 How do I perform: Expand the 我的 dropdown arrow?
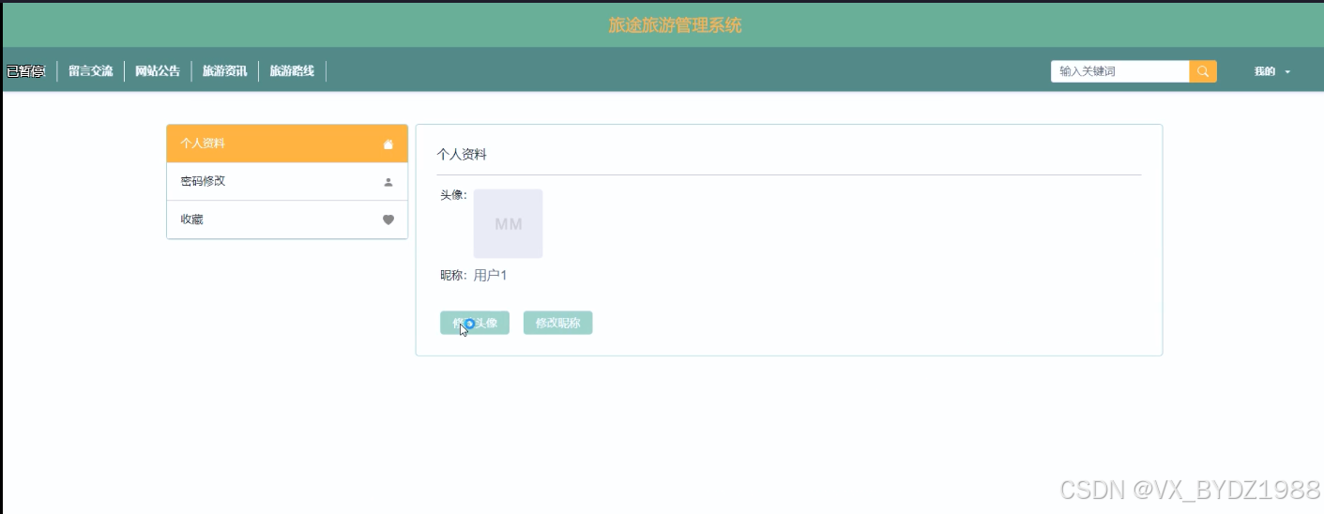click(1287, 72)
